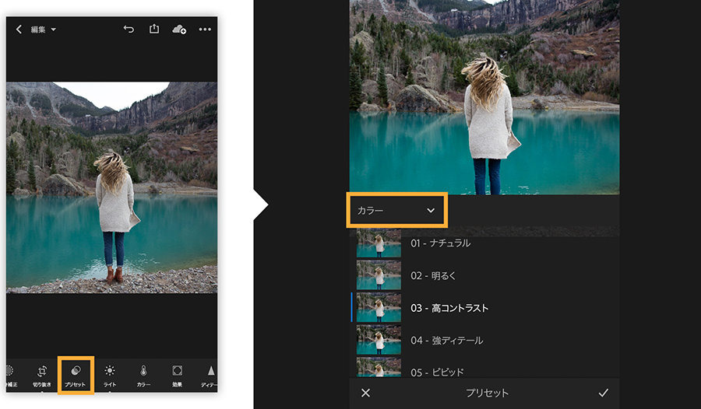Tap the partially visible ディテール detail tool
The image size is (701, 409).
click(210, 376)
